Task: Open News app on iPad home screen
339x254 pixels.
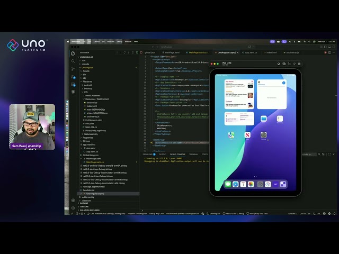Action: point(247,135)
